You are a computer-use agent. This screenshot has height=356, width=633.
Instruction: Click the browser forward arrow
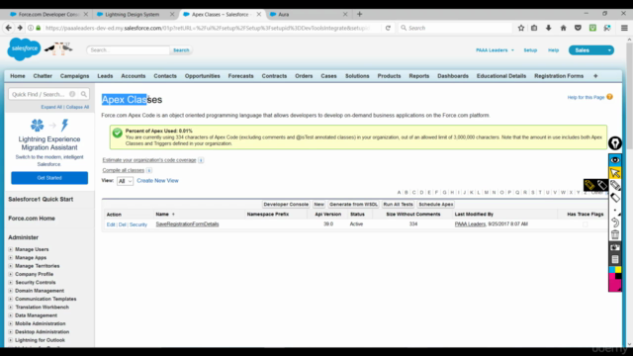click(20, 28)
